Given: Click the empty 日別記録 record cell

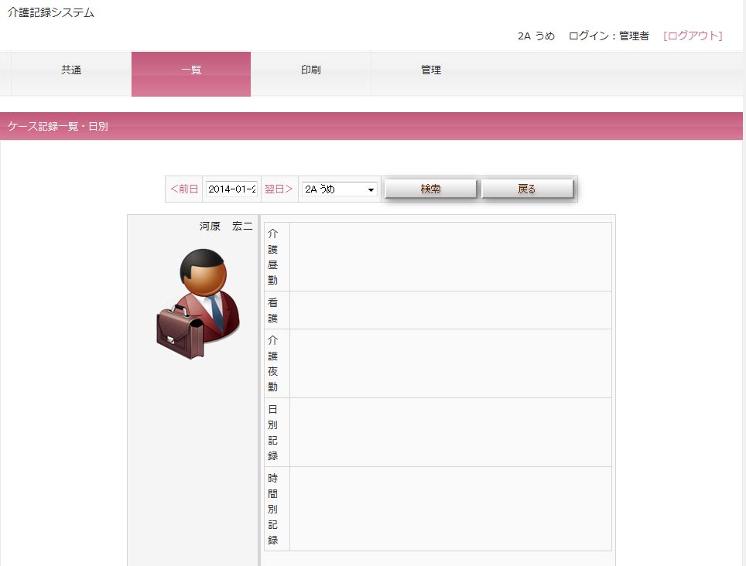Looking at the screenshot, I should coord(450,432).
